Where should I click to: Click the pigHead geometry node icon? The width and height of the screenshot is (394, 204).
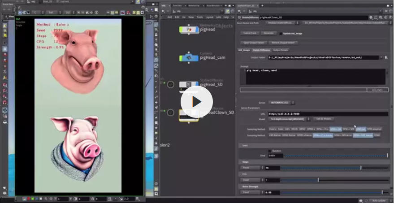click(x=189, y=30)
